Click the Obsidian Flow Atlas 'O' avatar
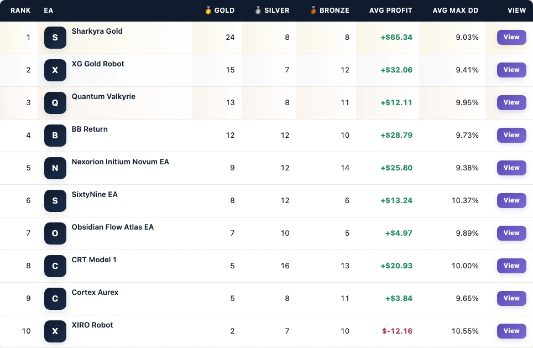The width and height of the screenshot is (533, 348). pyautogui.click(x=55, y=233)
